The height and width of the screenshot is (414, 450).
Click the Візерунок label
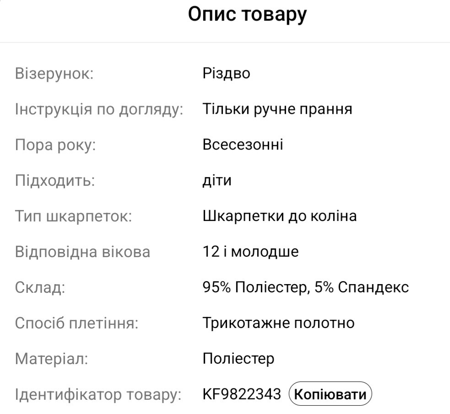pyautogui.click(x=54, y=74)
